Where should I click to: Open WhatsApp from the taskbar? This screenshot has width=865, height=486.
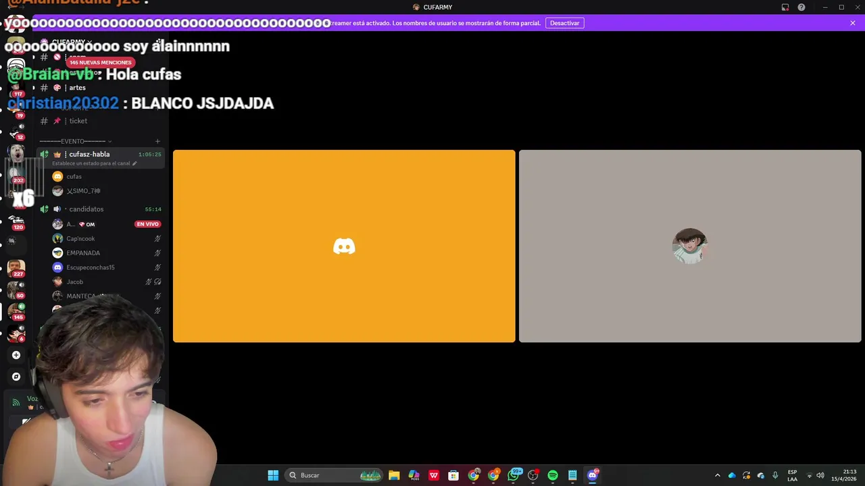click(x=514, y=475)
